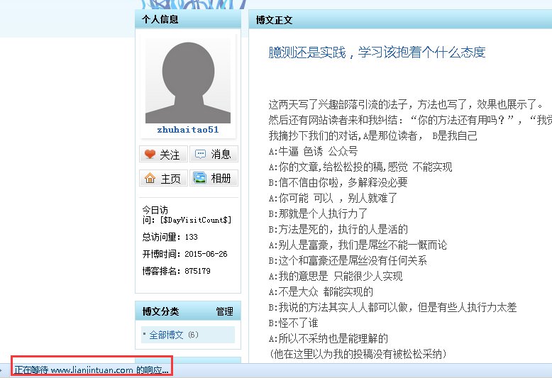
Task: Click the 博文分类 panel title
Action: [x=161, y=311]
